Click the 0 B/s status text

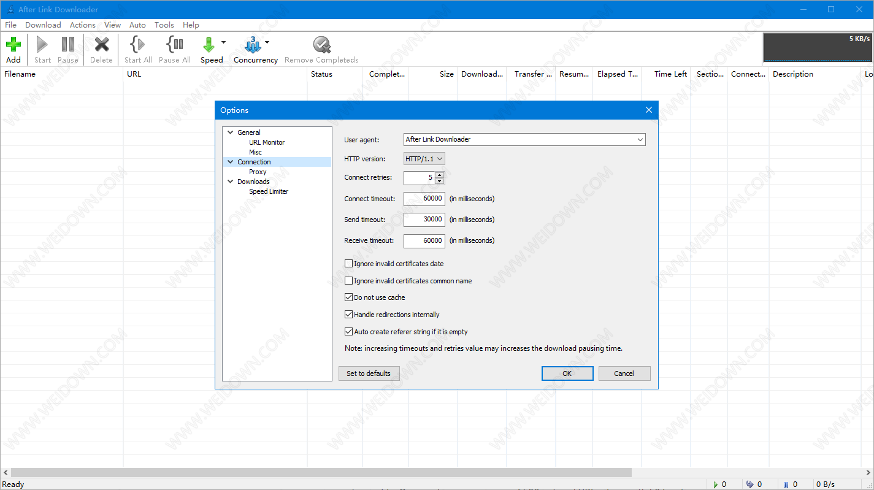click(826, 484)
